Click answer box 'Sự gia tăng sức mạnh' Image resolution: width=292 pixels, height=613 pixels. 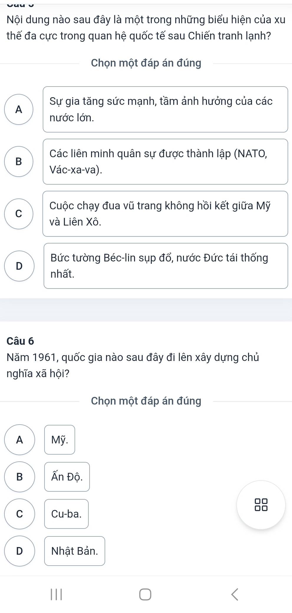click(x=165, y=110)
